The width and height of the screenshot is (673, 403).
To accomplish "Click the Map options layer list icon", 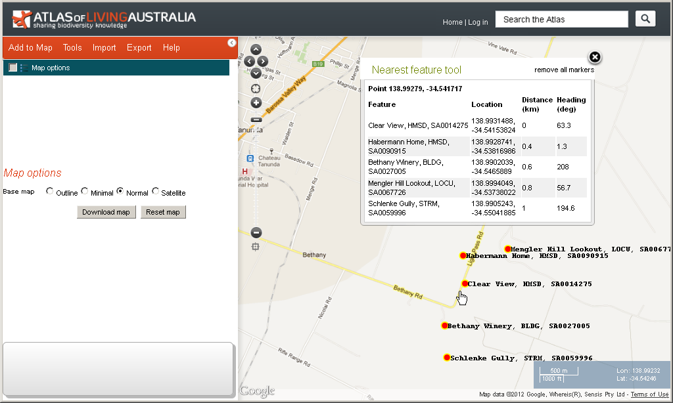I will [24, 68].
